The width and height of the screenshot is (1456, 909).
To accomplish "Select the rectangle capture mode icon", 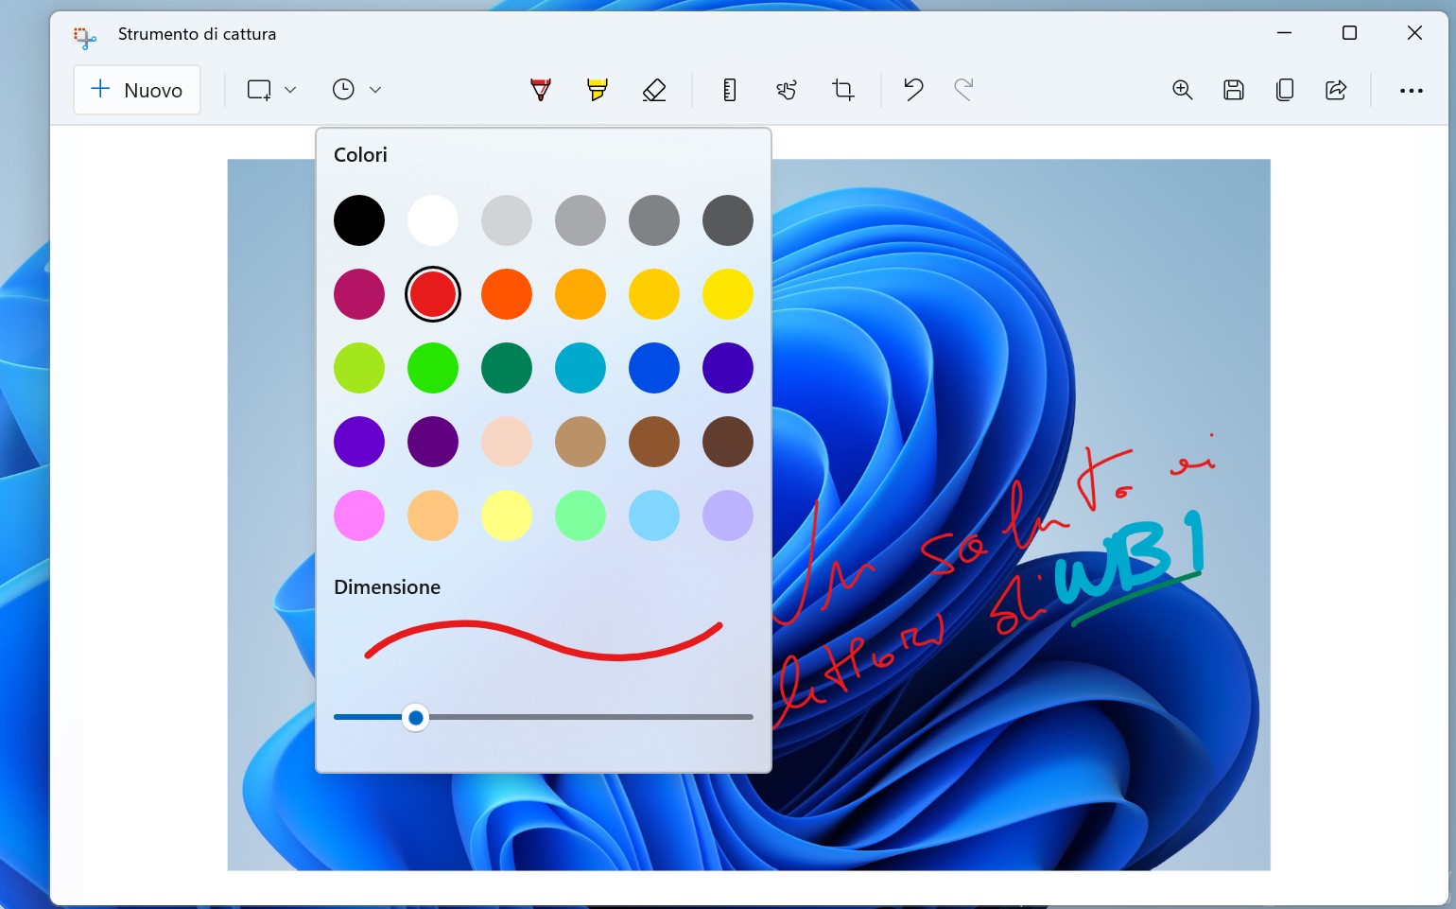I will [x=259, y=90].
